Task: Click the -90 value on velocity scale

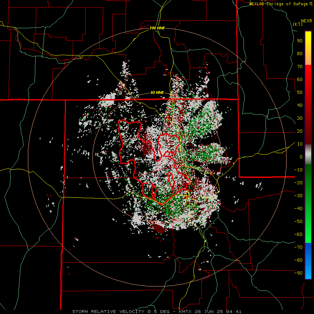Action: (298, 273)
